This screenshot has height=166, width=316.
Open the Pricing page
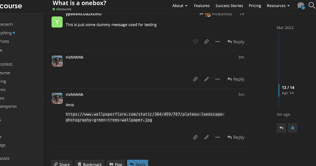[x=255, y=5]
